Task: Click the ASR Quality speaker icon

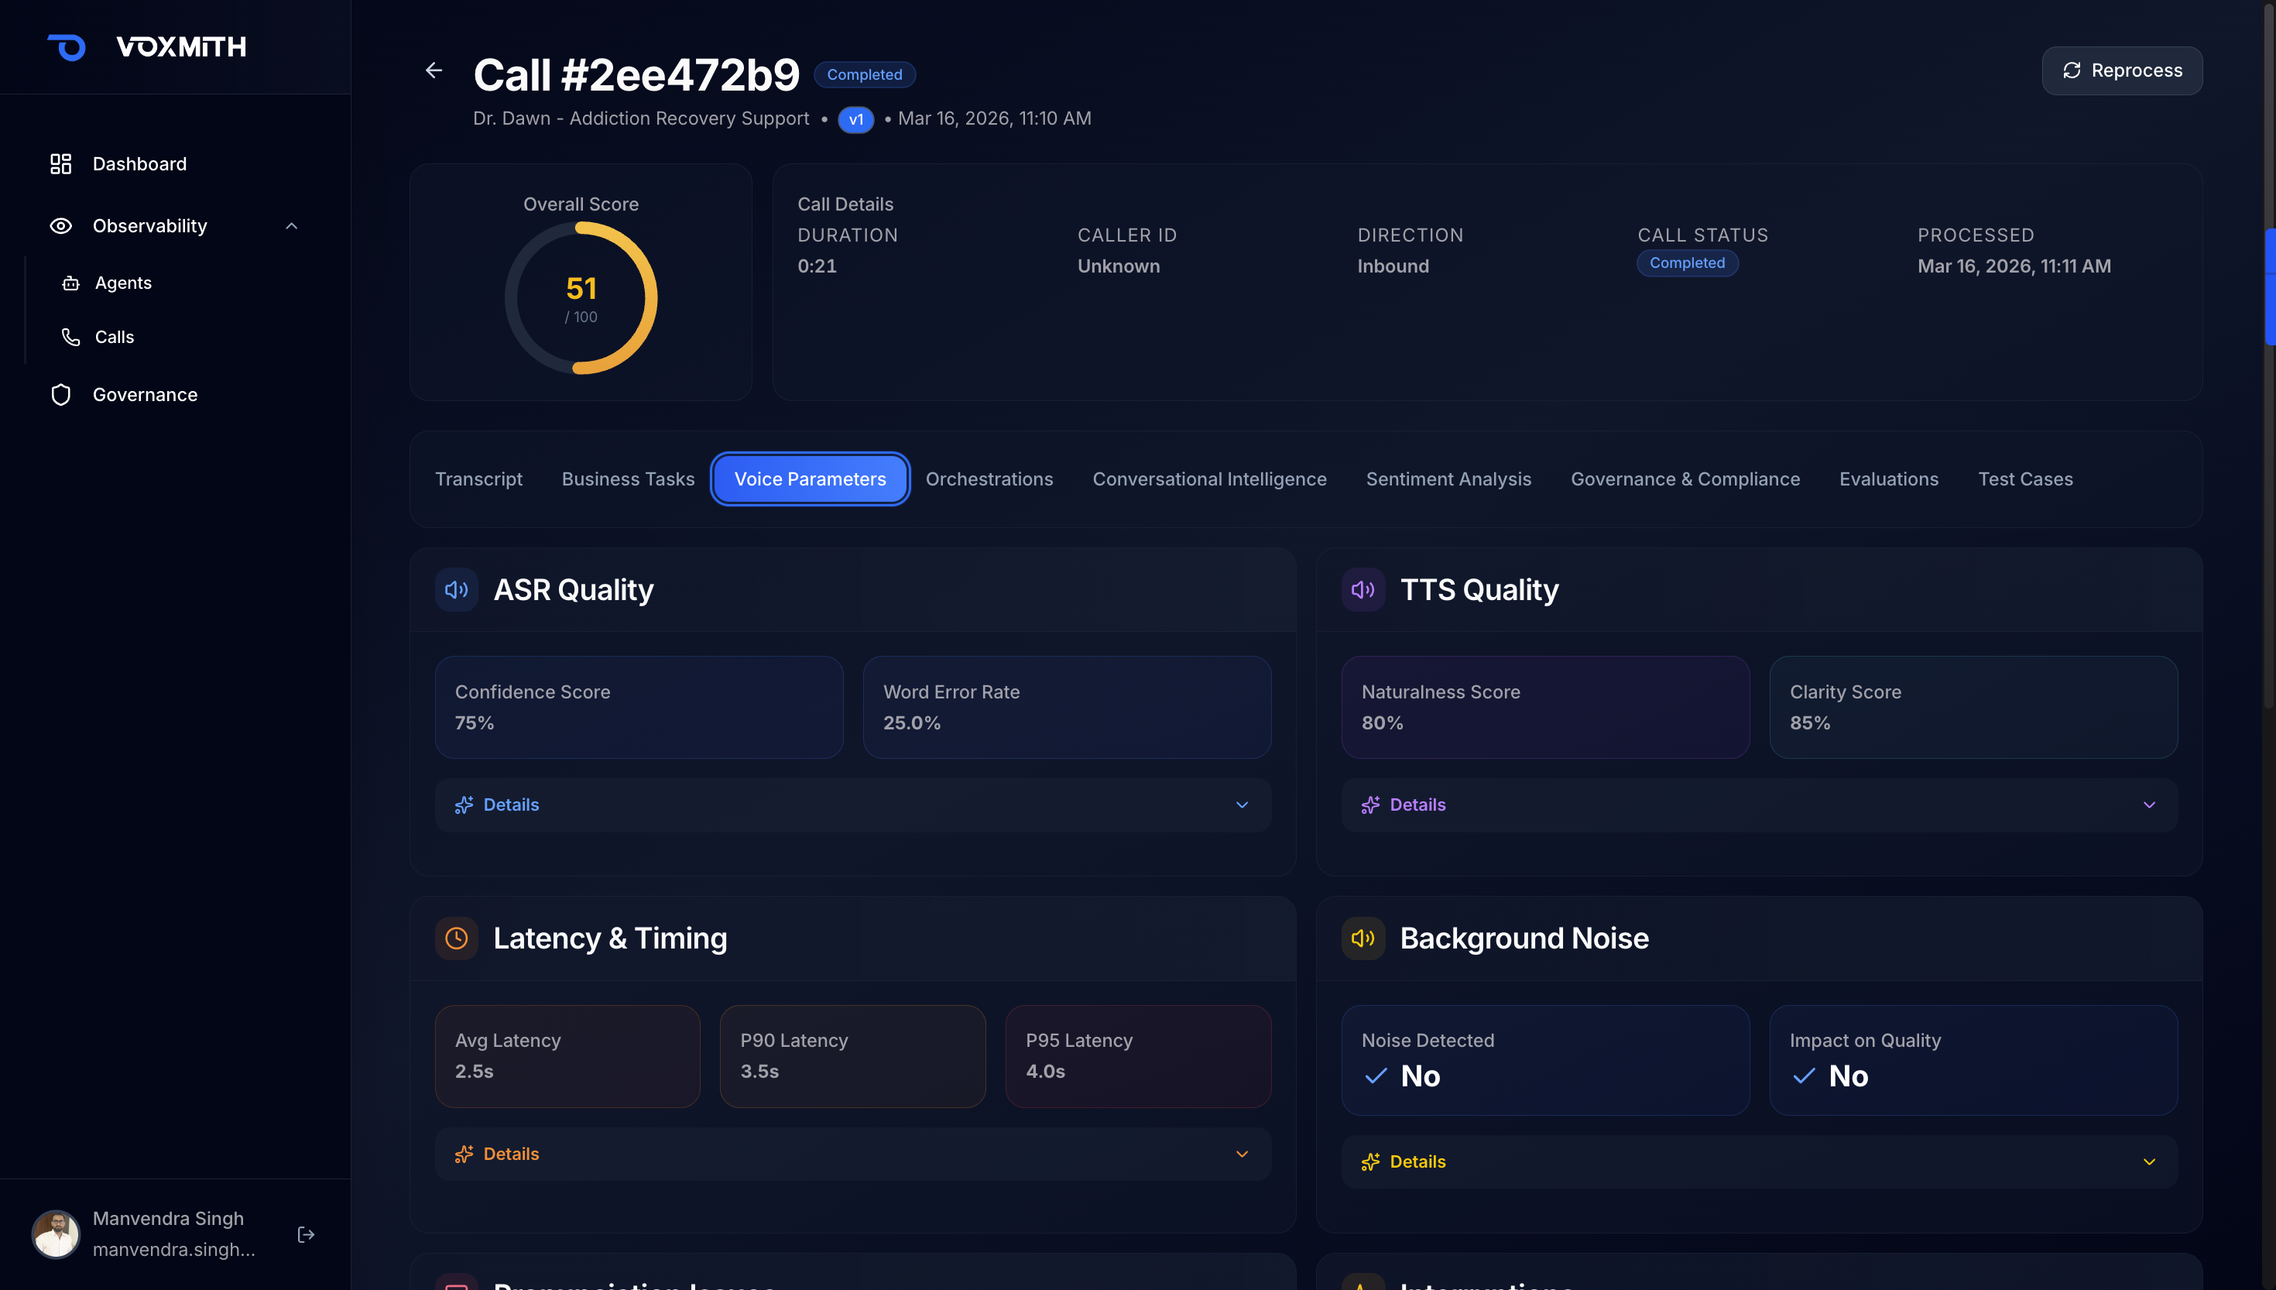Action: pos(456,590)
